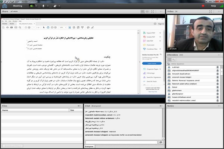The height and width of the screenshot is (149, 224).
Task: Click the Active Speakers header
Action: (194, 64)
